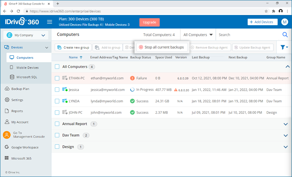Click the Last Backup column header
This screenshot has height=177, width=292.
pos(201,57)
